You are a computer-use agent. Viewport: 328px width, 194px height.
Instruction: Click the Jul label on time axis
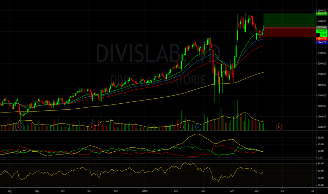(x=313, y=191)
